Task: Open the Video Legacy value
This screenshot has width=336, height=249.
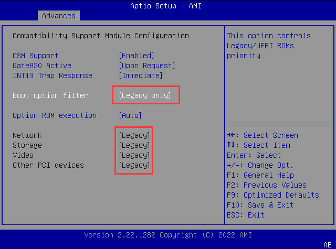Action: (134, 155)
